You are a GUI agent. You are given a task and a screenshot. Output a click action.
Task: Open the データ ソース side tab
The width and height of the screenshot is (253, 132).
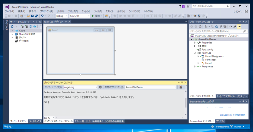coord(6,25)
